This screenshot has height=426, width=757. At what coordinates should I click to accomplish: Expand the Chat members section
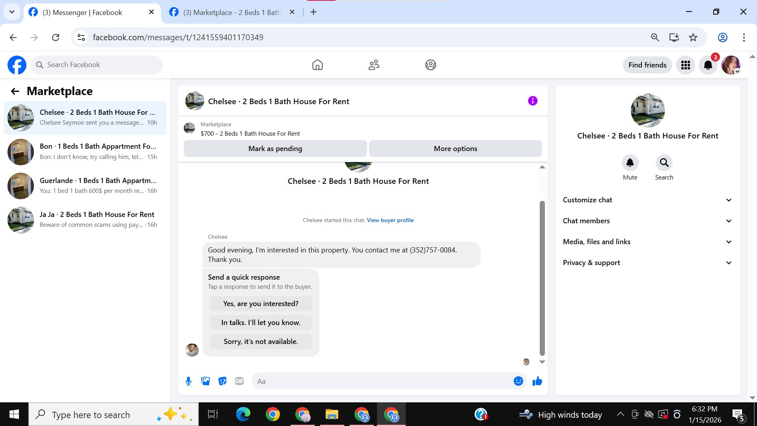coord(647,221)
